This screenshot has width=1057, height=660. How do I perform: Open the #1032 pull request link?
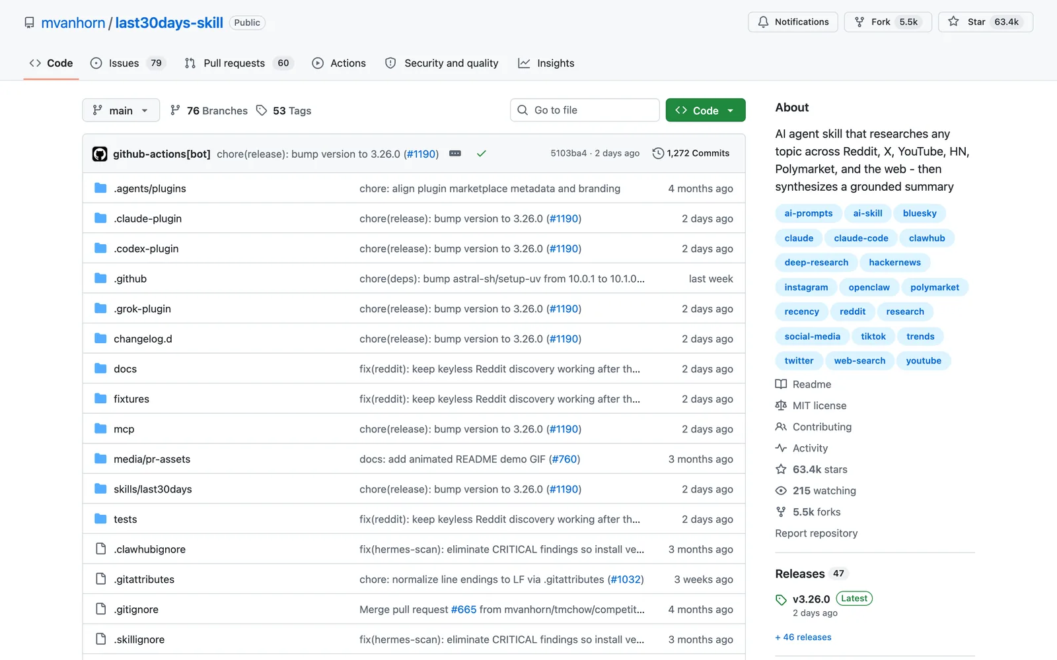[625, 579]
